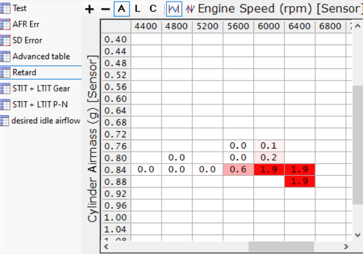Click the minus (decrease) toolbar icon
The image size is (363, 254).
(x=106, y=9)
